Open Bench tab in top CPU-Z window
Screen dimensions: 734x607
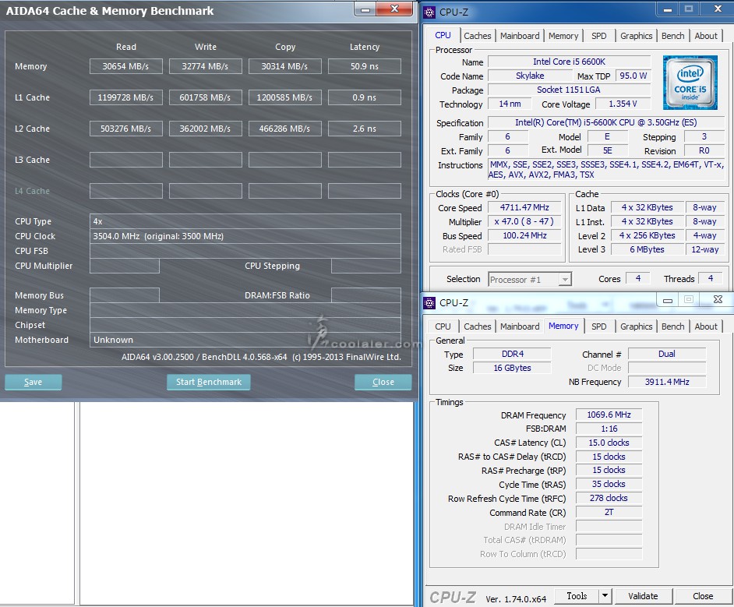[672, 36]
